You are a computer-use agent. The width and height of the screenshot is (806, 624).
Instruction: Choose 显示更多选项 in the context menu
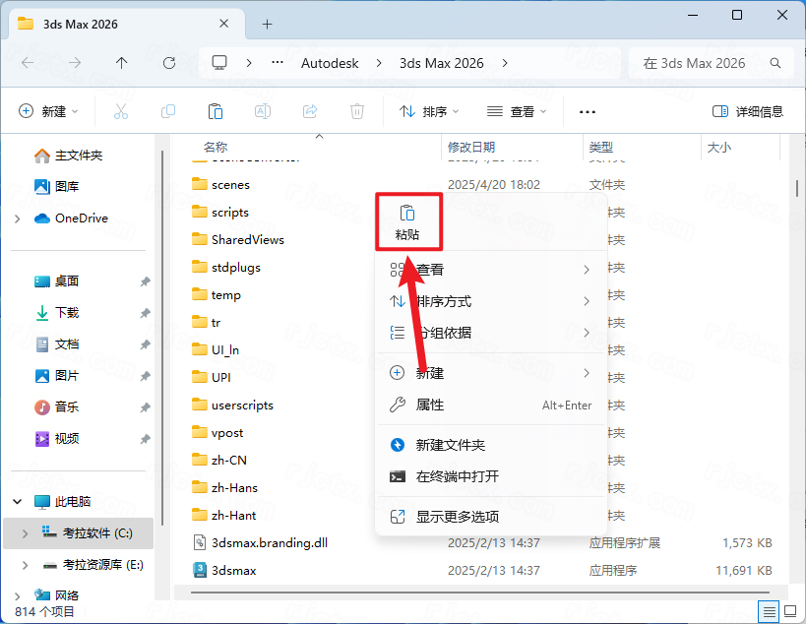coord(490,517)
